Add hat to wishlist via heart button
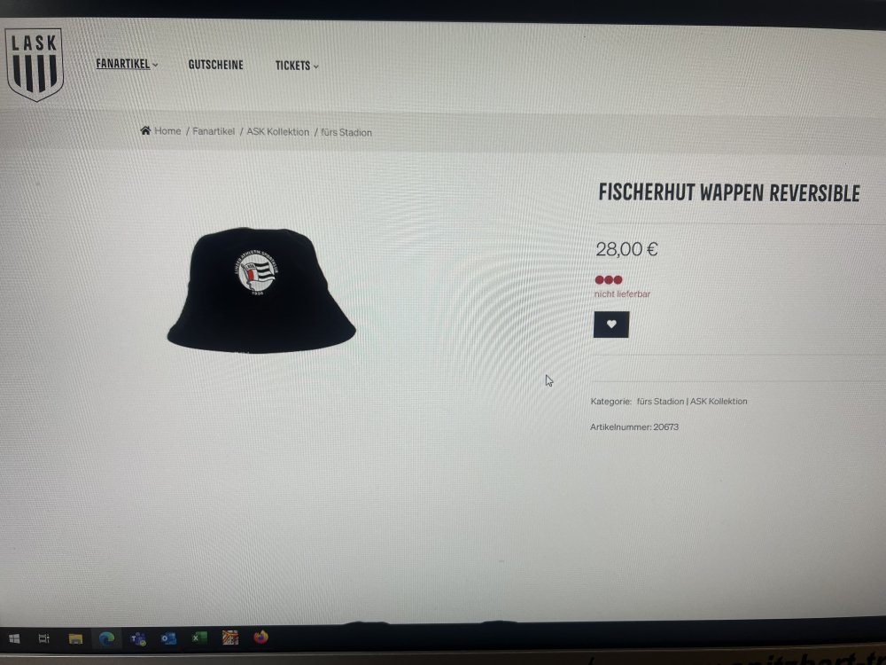886x665 pixels. pos(610,325)
